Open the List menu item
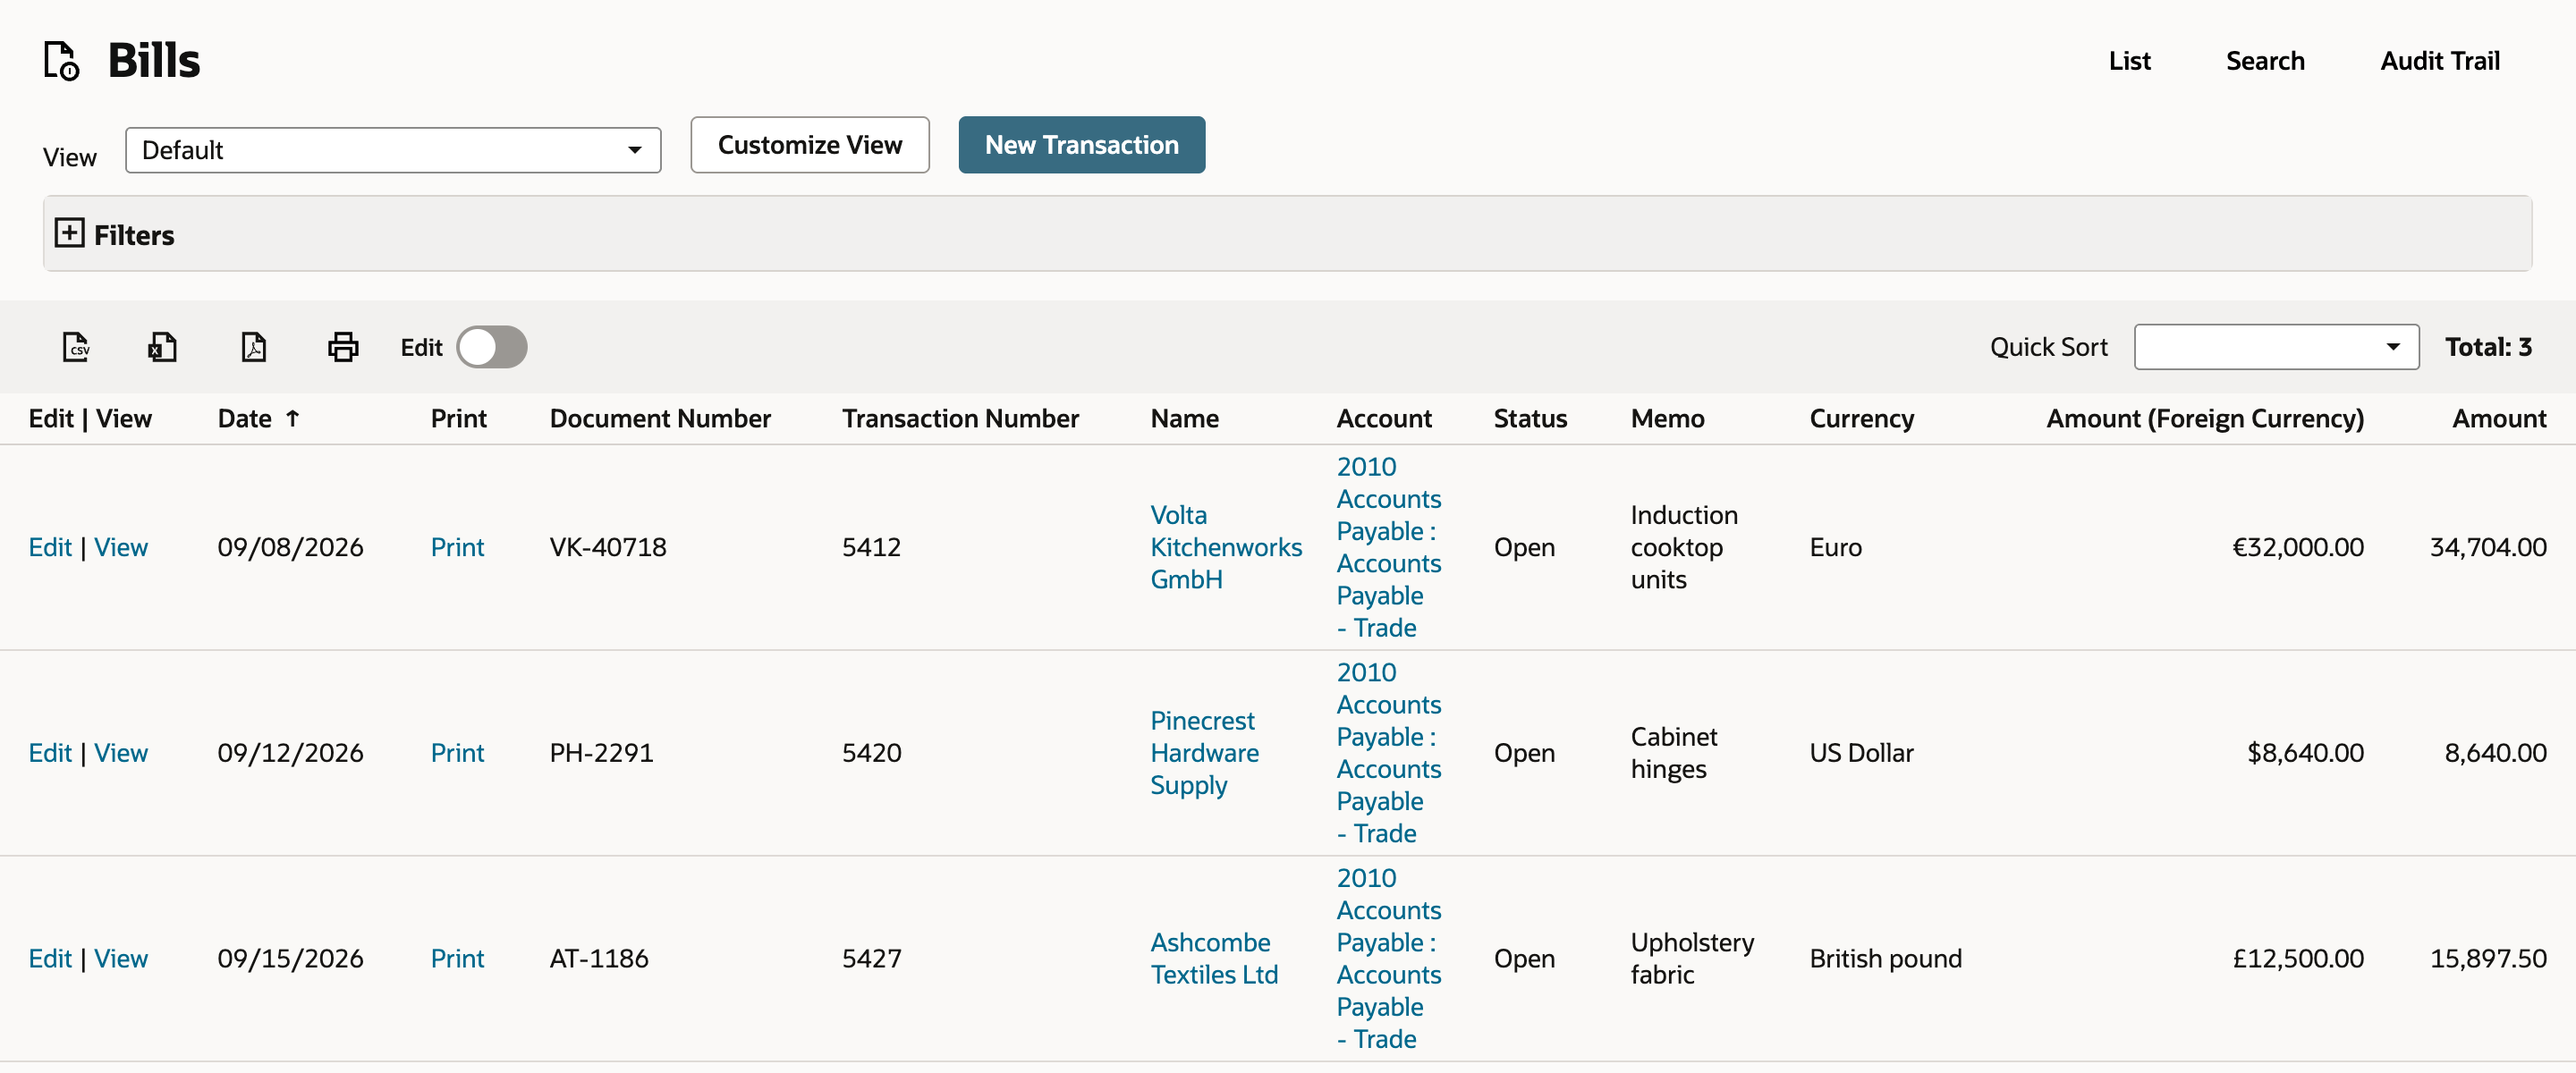Image resolution: width=2576 pixels, height=1073 pixels. coord(2129,61)
